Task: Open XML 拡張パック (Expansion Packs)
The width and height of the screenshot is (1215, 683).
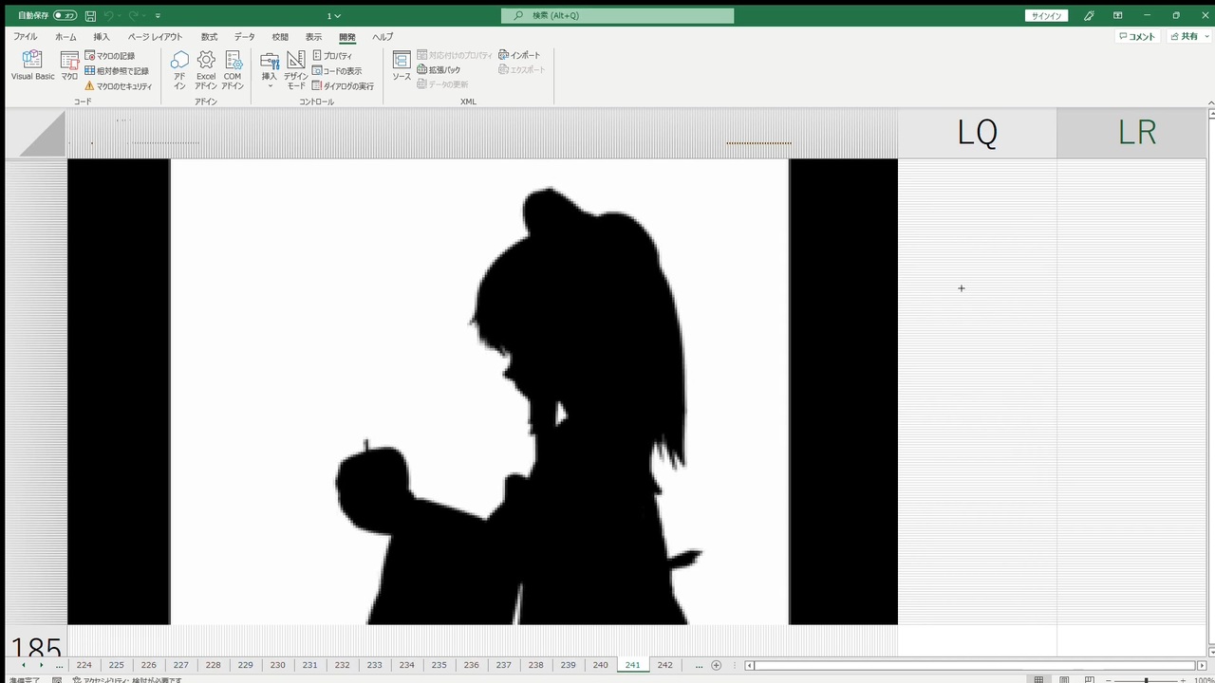Action: pos(439,70)
